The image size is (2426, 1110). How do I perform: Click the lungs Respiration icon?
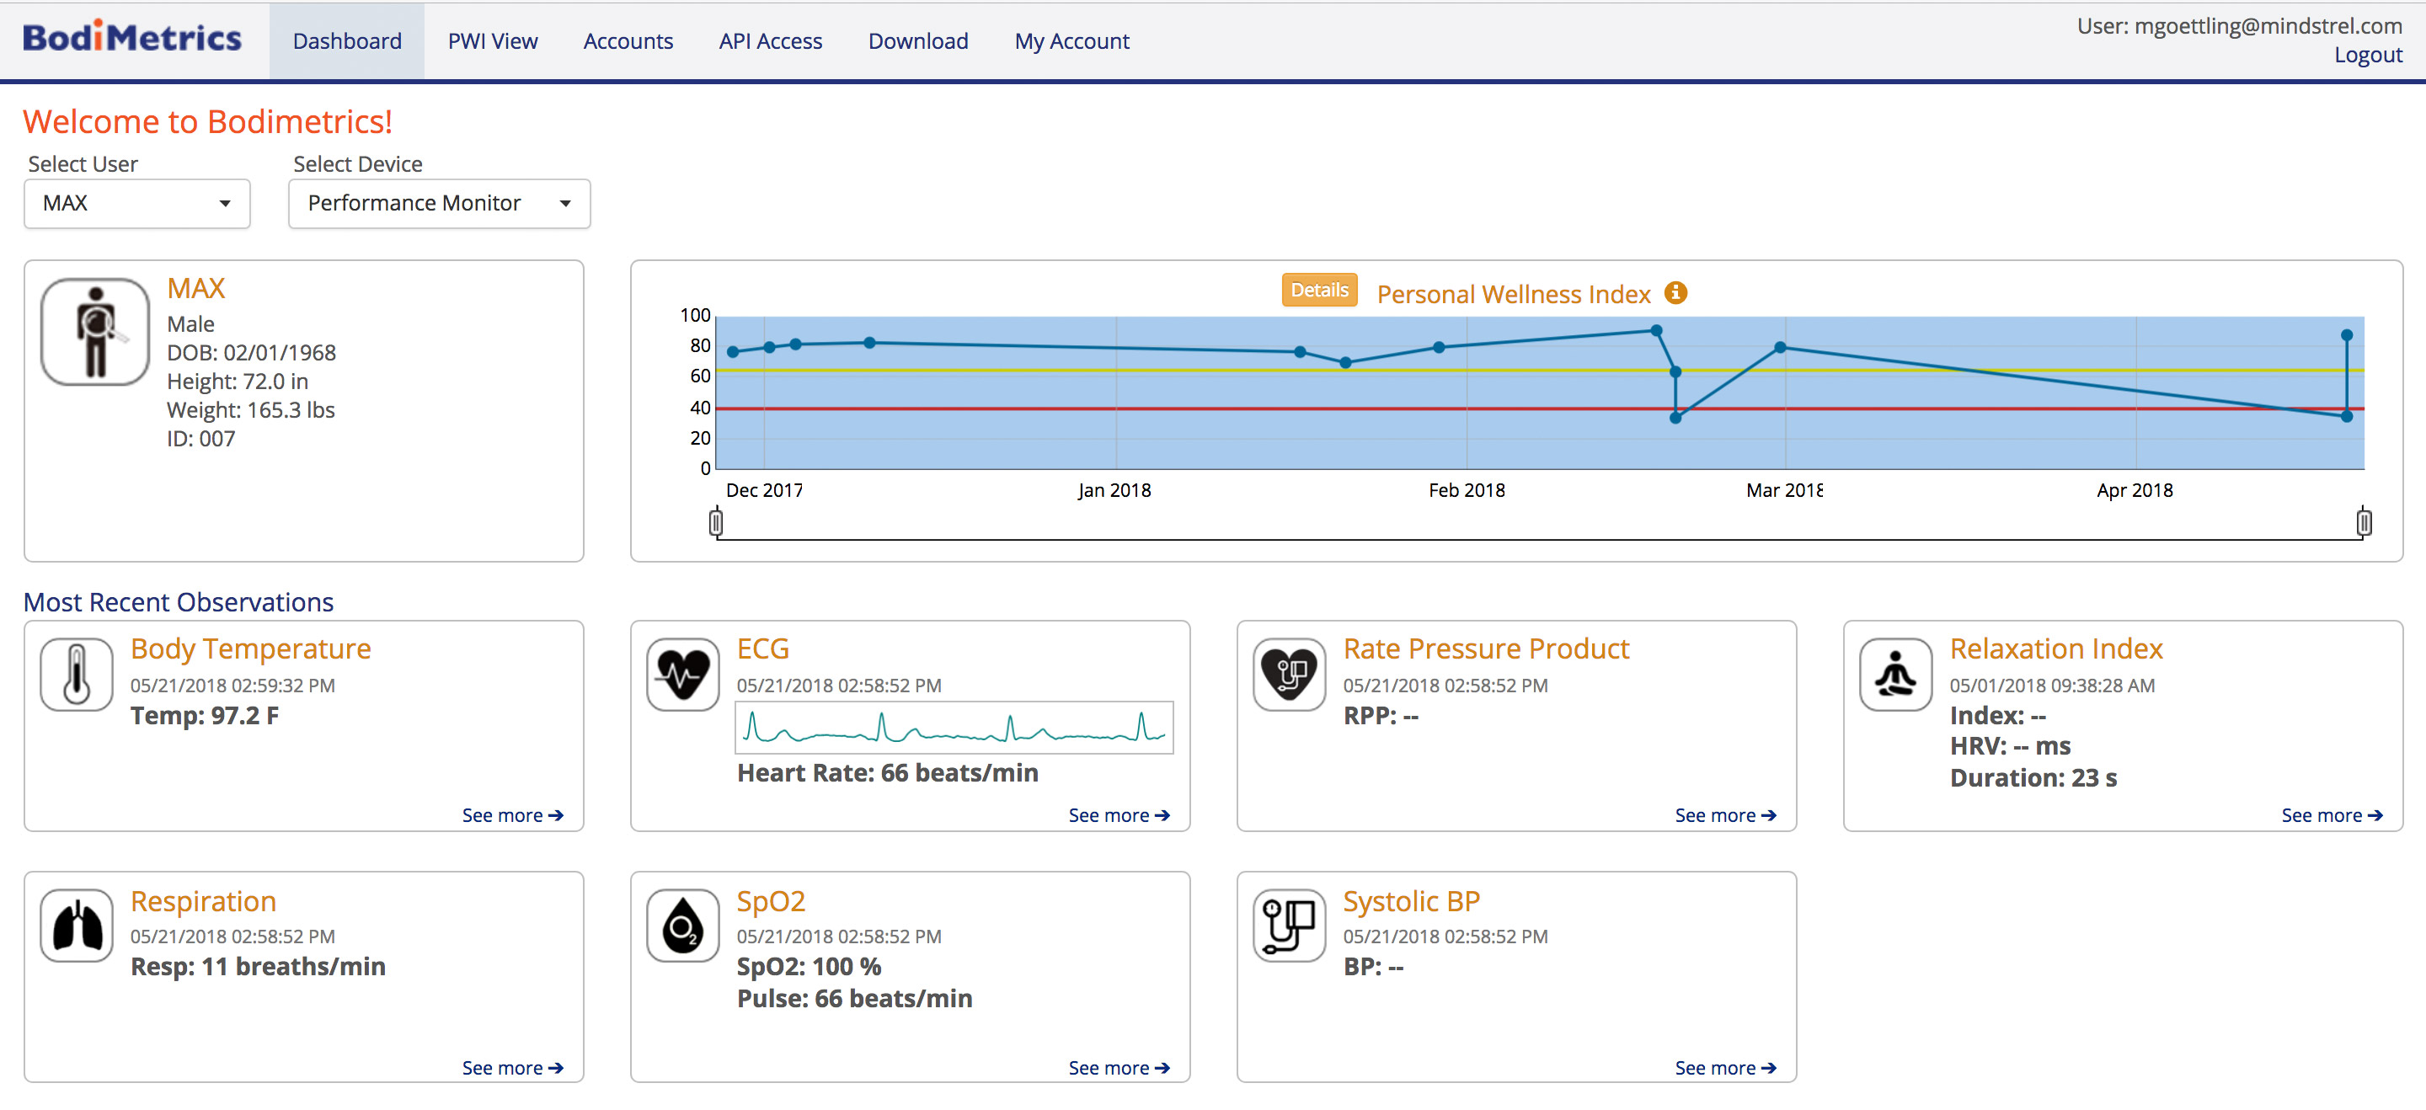point(77,926)
